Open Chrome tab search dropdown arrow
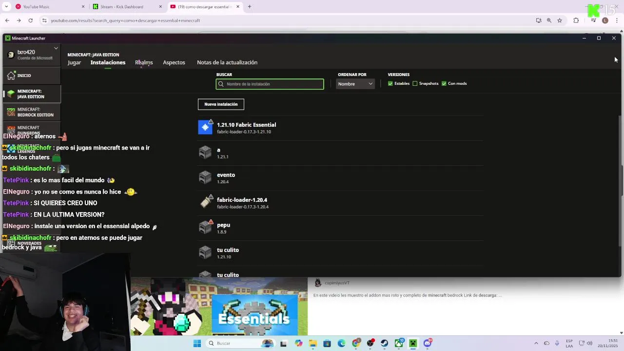 click(x=7, y=7)
